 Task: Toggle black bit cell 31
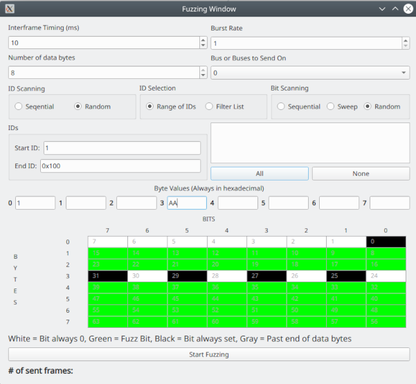pyautogui.click(x=108, y=276)
